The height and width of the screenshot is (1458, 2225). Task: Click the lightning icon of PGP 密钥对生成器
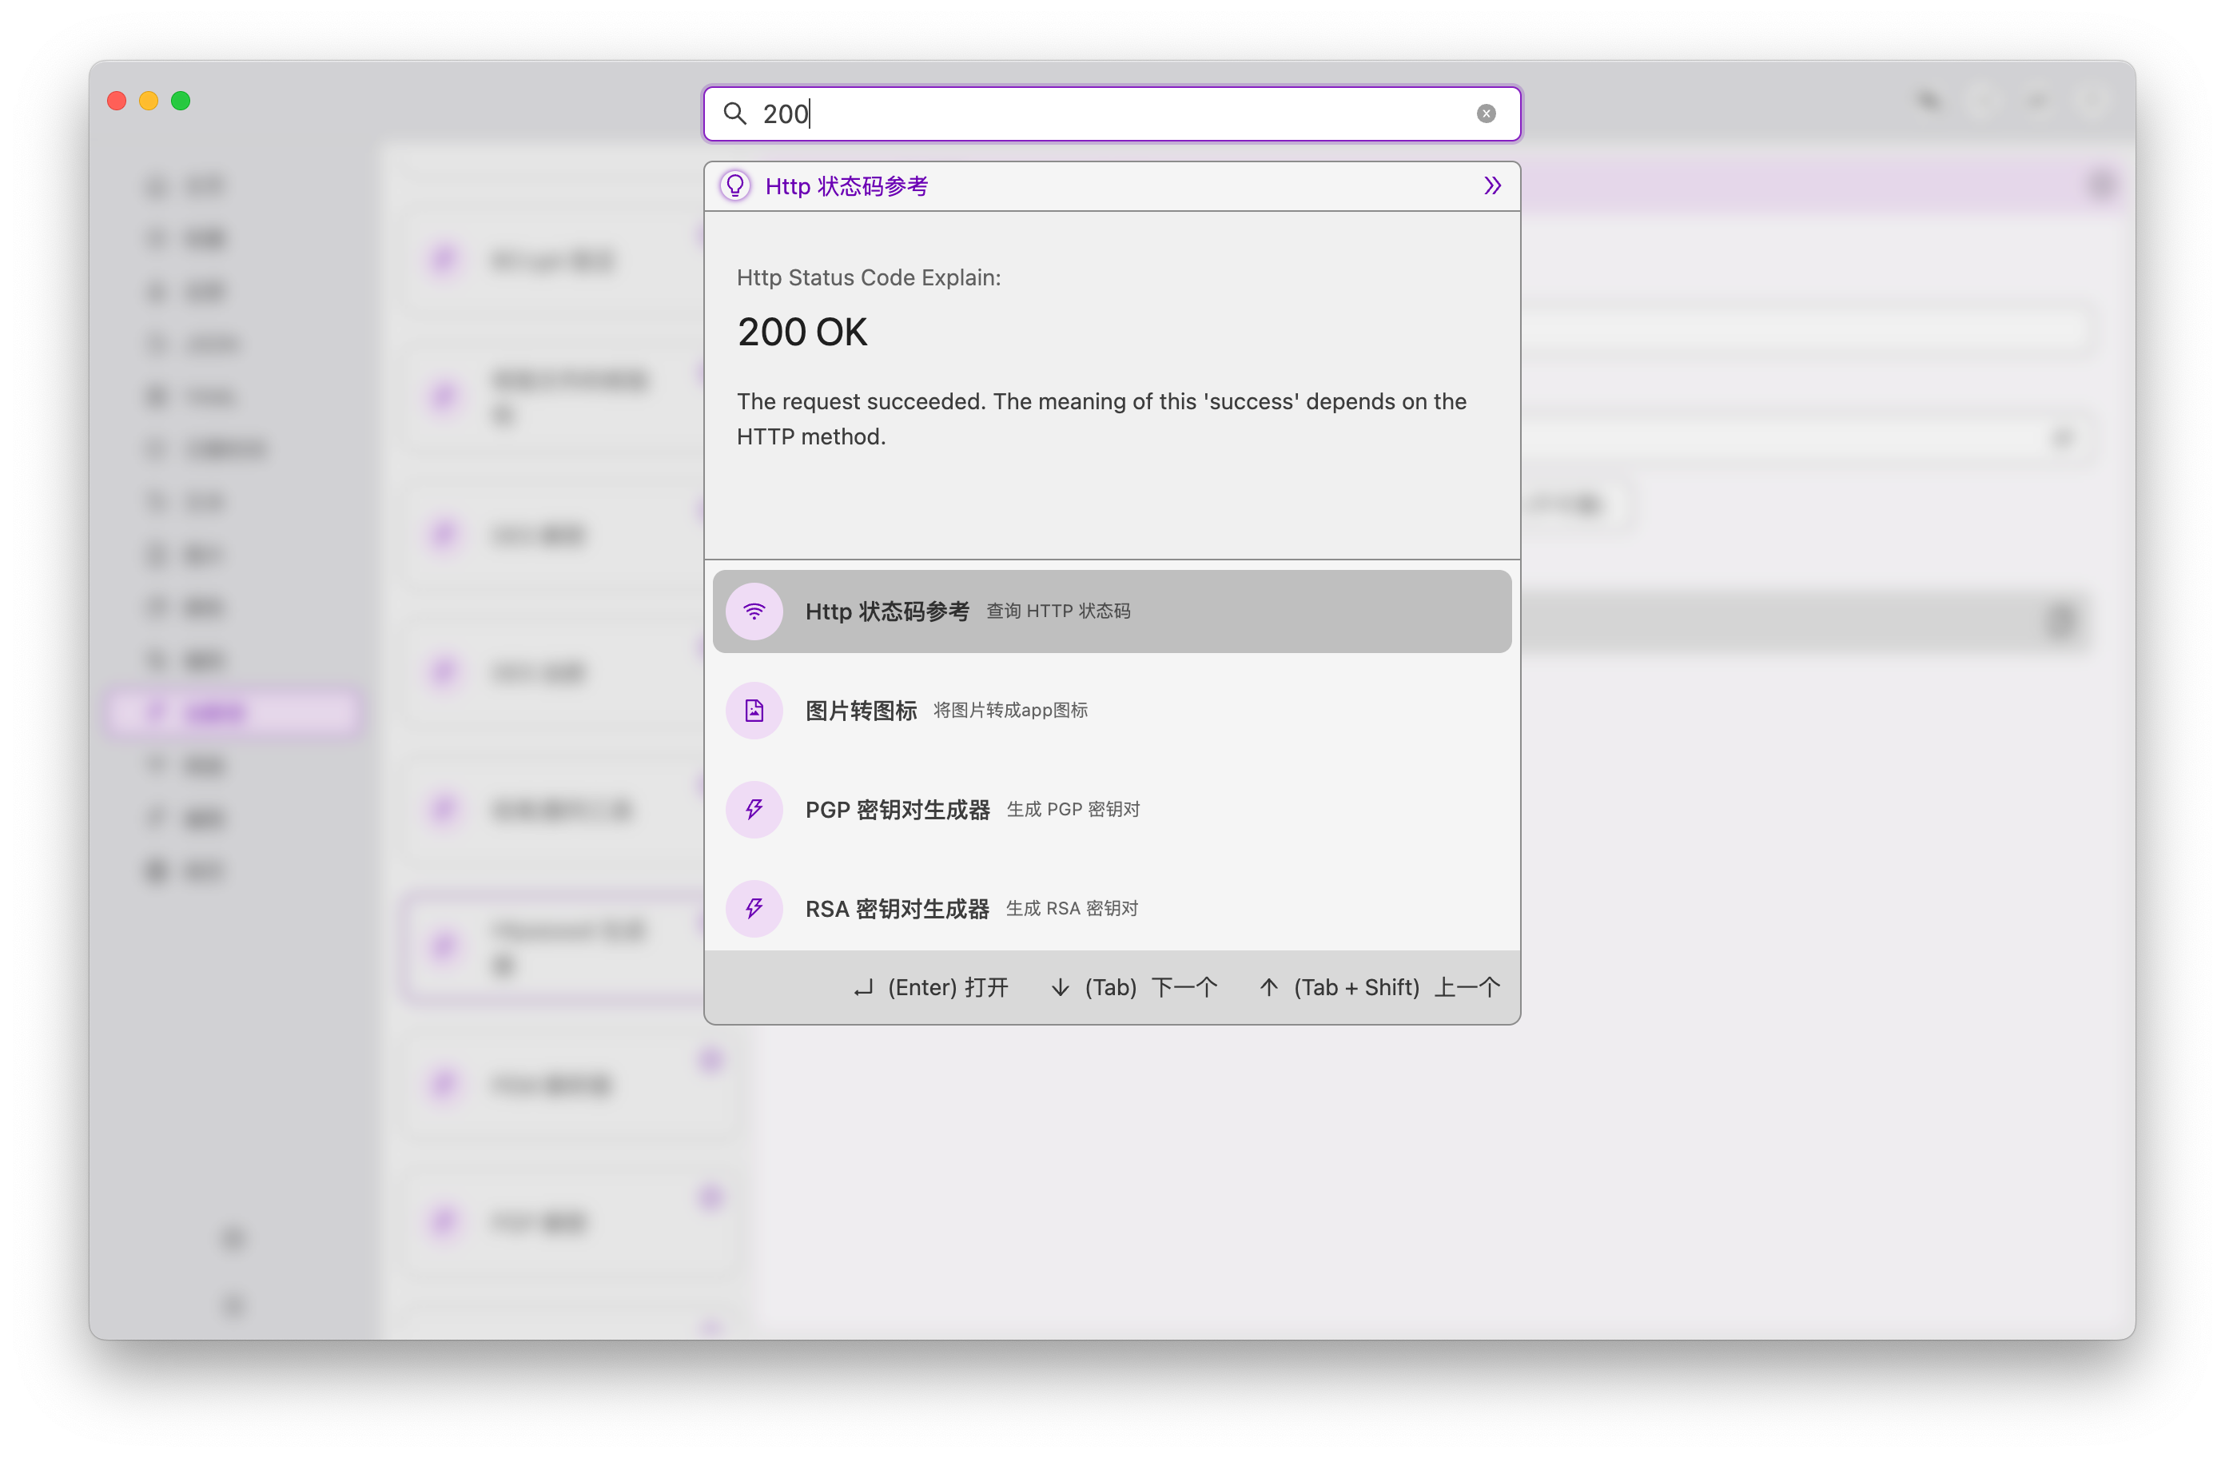pyautogui.click(x=754, y=809)
